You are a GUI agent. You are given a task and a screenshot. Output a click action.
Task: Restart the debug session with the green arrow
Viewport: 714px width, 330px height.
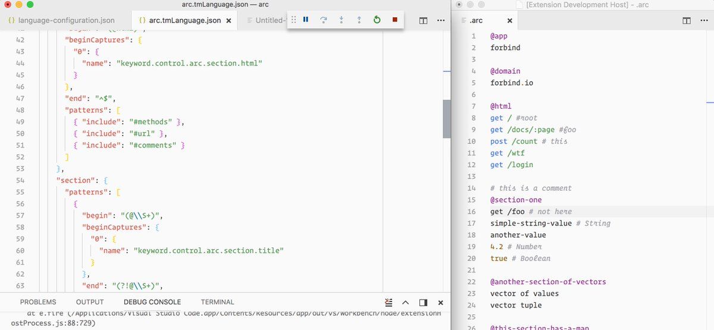pos(377,20)
